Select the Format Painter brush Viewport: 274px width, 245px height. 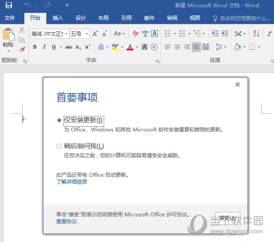click(22, 50)
